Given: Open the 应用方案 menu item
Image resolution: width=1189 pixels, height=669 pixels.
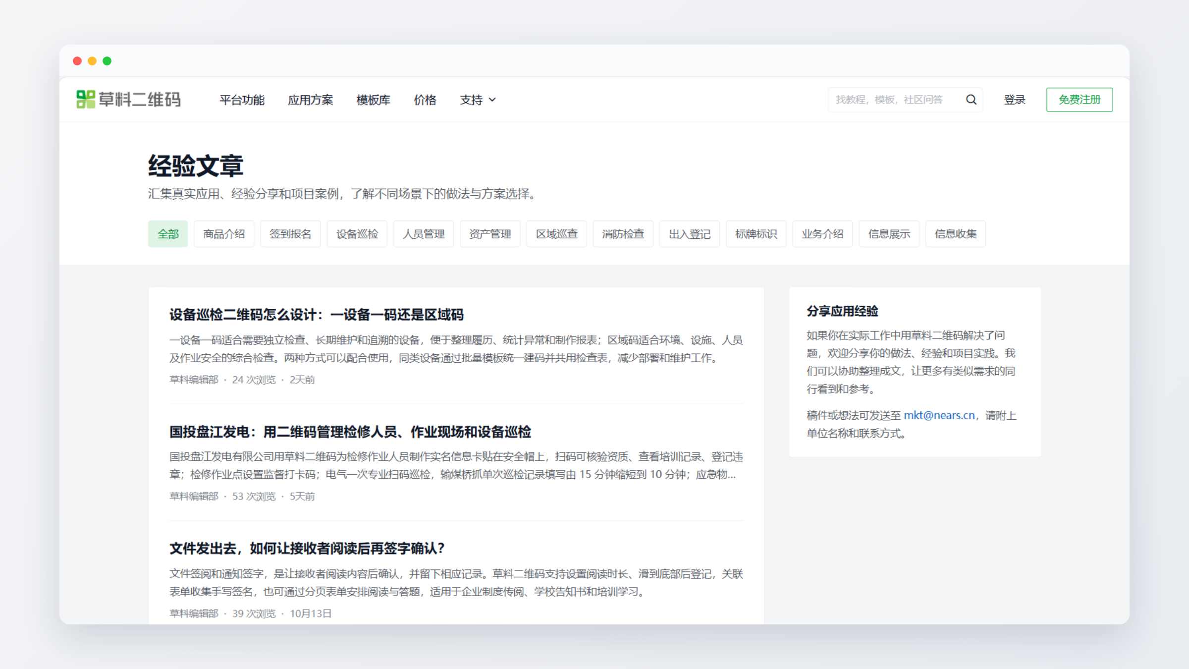Looking at the screenshot, I should coord(310,100).
